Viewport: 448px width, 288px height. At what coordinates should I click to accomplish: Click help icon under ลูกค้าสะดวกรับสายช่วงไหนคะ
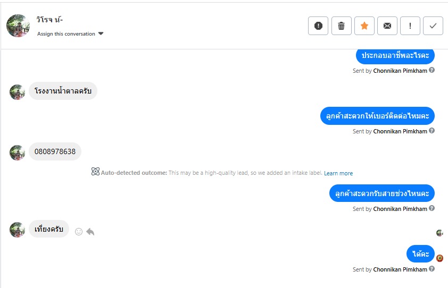point(432,208)
